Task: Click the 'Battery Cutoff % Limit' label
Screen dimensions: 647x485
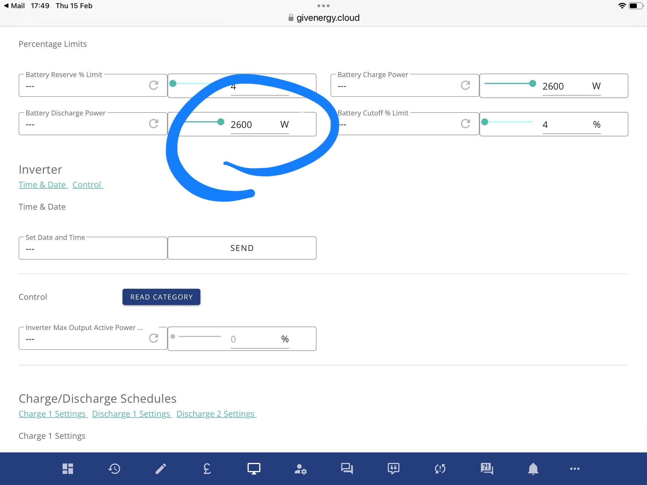Action: (x=373, y=113)
